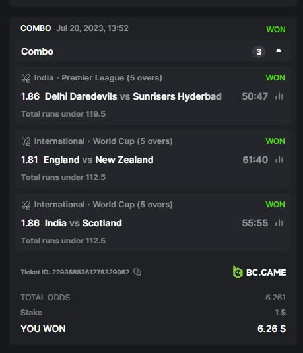Click cricket icon on England match row
The image size is (303, 353).
pyautogui.click(x=26, y=142)
